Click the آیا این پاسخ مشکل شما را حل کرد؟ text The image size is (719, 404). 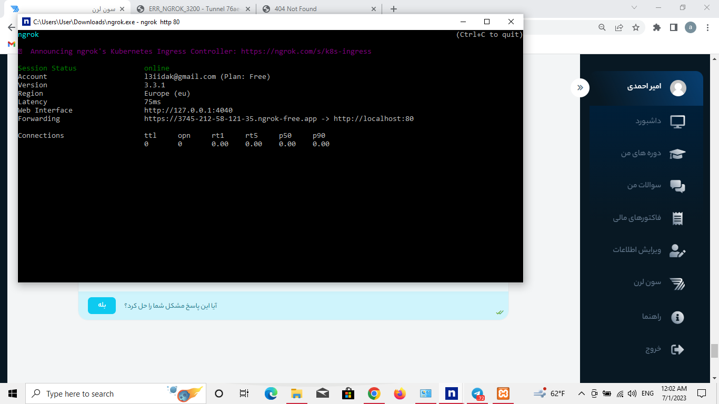click(171, 306)
